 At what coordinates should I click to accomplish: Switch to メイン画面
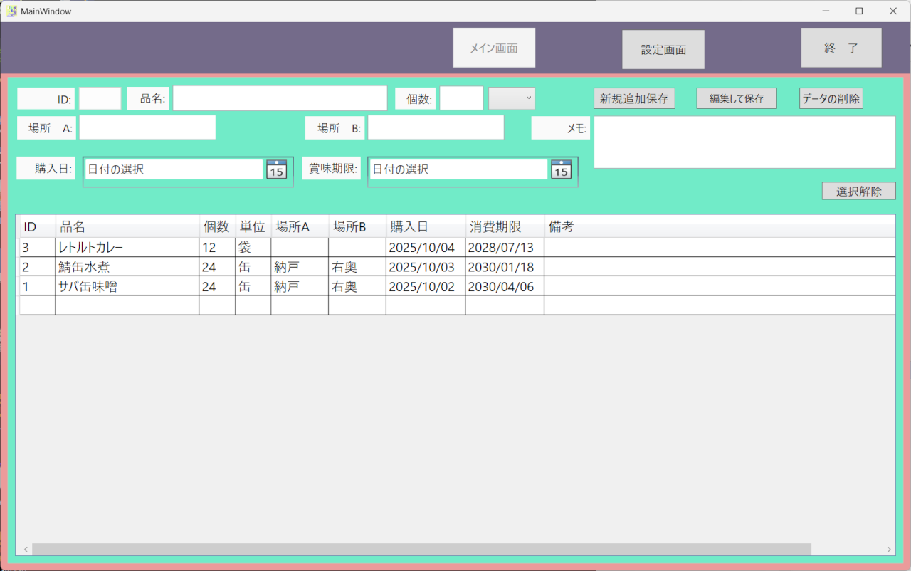(493, 48)
